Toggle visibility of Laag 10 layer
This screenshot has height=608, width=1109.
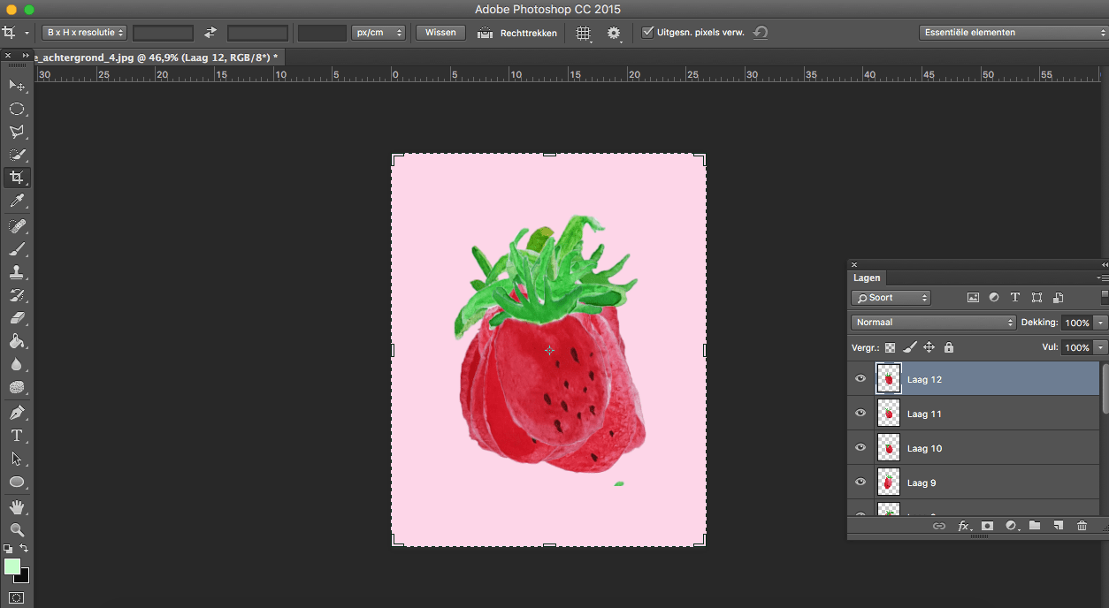[x=860, y=448]
